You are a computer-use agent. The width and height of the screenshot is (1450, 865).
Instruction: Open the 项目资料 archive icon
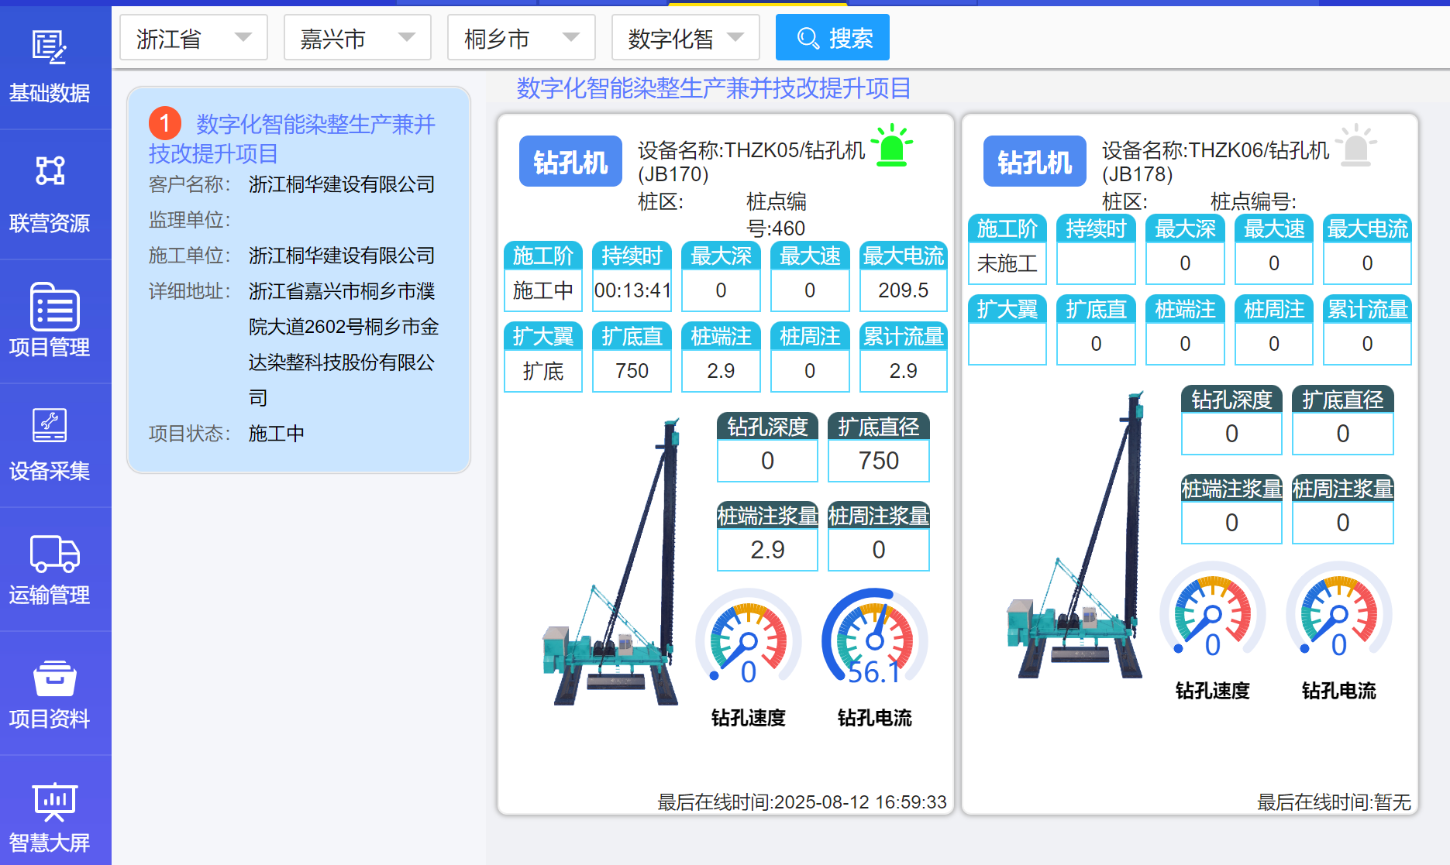[x=54, y=678]
